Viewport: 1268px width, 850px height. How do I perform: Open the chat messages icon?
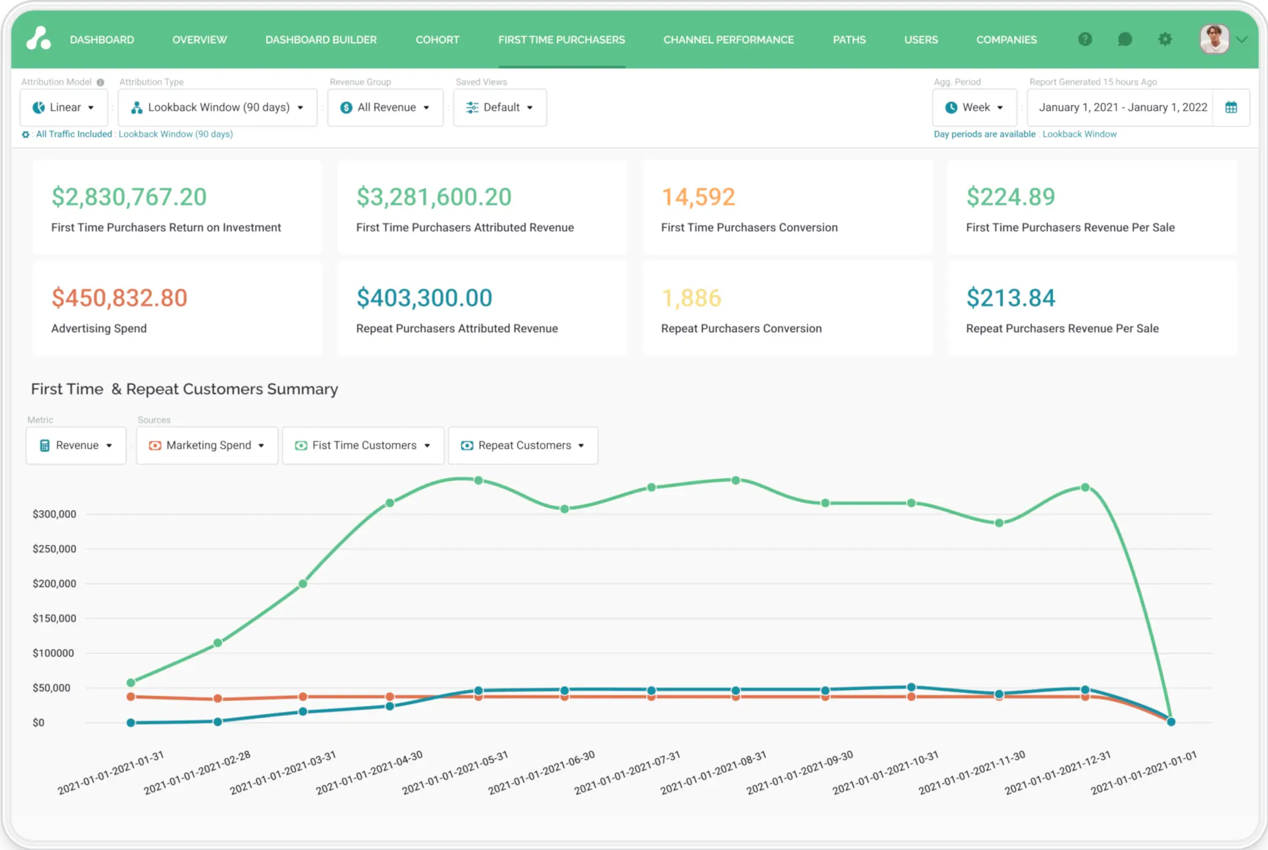pyautogui.click(x=1125, y=39)
